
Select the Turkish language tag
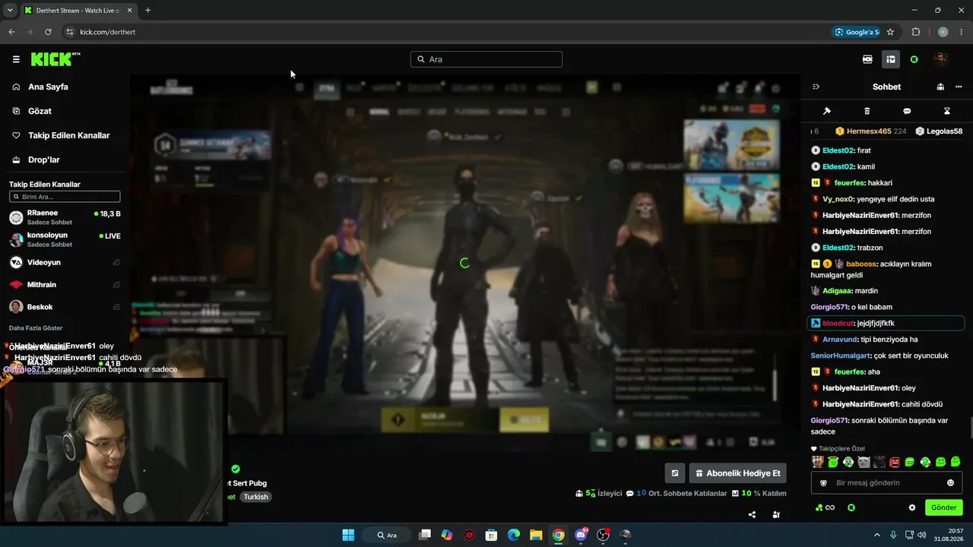point(256,497)
